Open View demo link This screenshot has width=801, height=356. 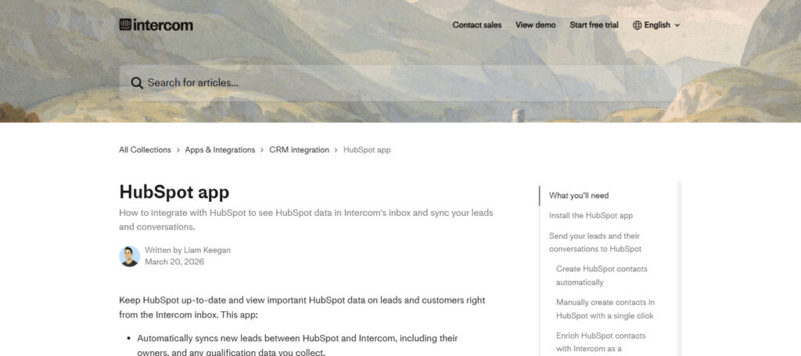click(535, 25)
